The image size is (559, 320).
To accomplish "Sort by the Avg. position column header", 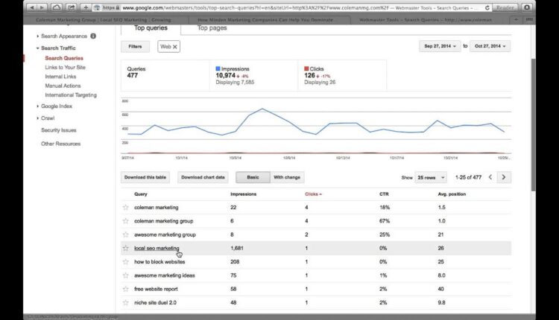I will [x=452, y=194].
